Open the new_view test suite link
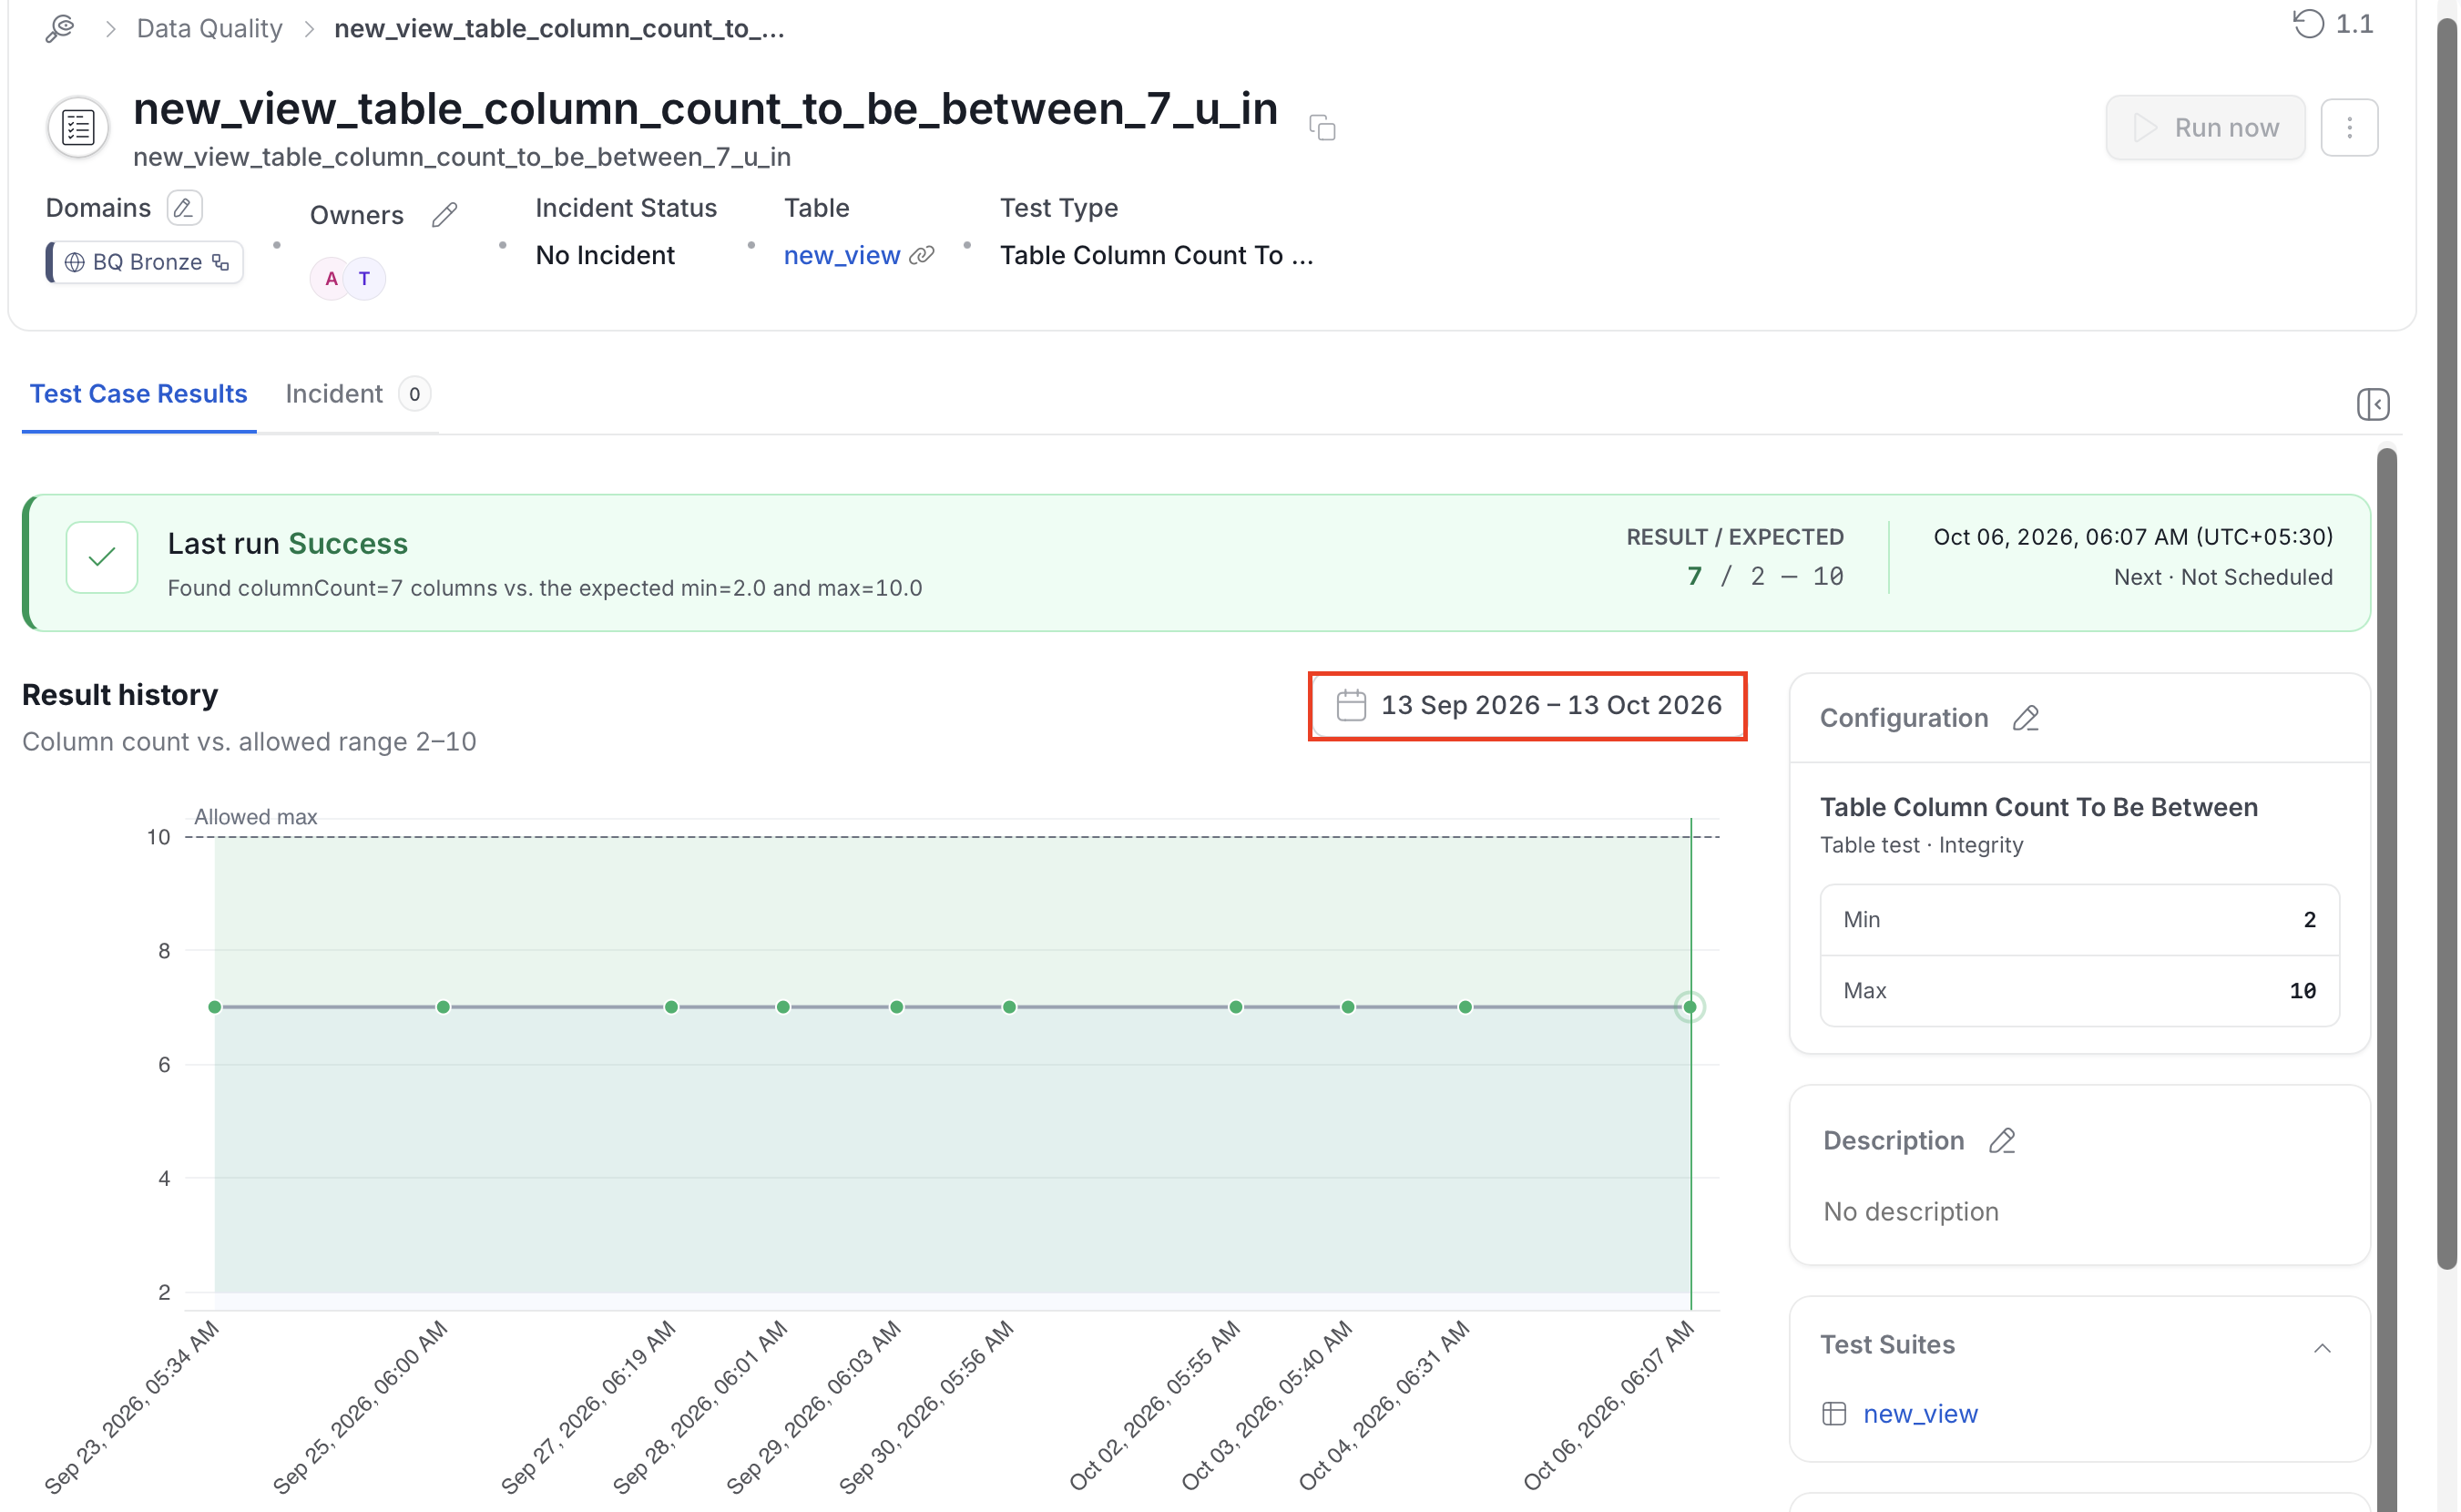 tap(1920, 1413)
